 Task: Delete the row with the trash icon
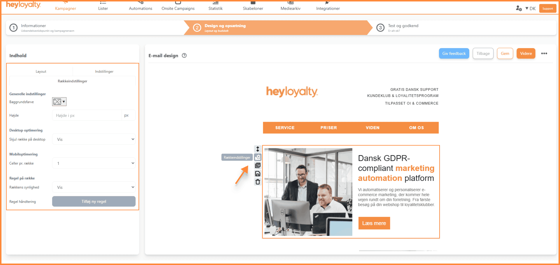tap(258, 182)
